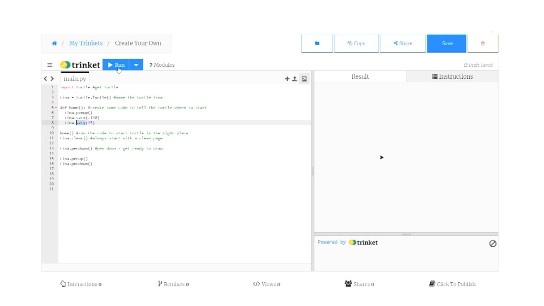Open the Run dropdown arrow

[136, 65]
